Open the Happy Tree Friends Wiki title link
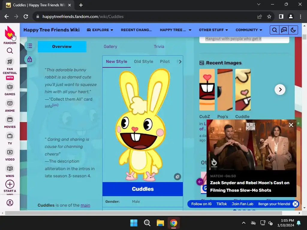Screen dimensions: 307x230 pos(52,30)
